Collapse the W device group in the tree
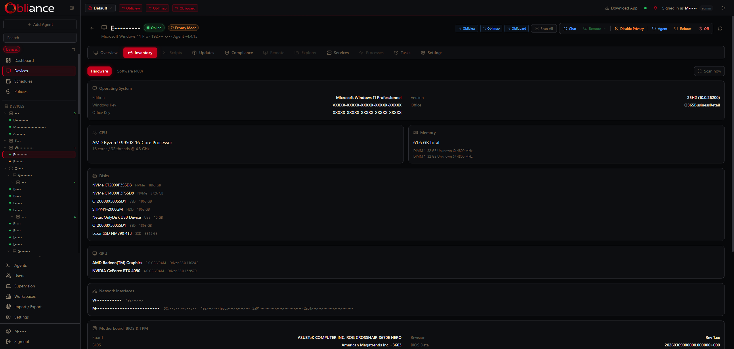The image size is (734, 349). coord(5,148)
